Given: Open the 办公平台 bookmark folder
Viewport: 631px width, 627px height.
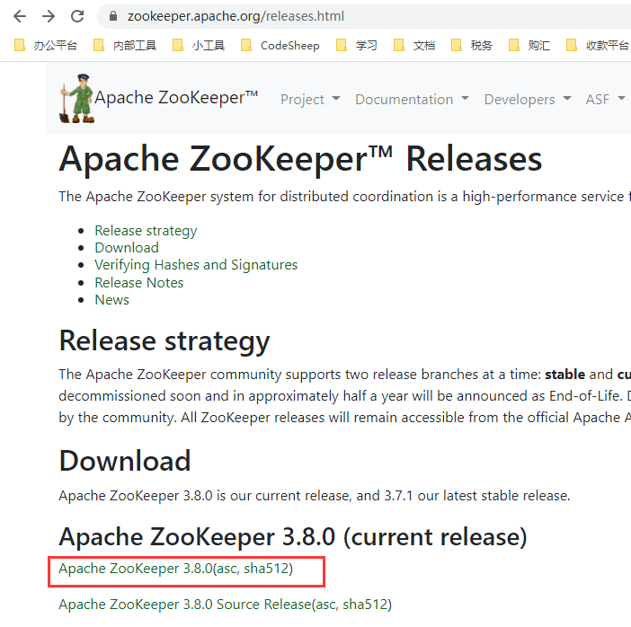Looking at the screenshot, I should click(48, 45).
